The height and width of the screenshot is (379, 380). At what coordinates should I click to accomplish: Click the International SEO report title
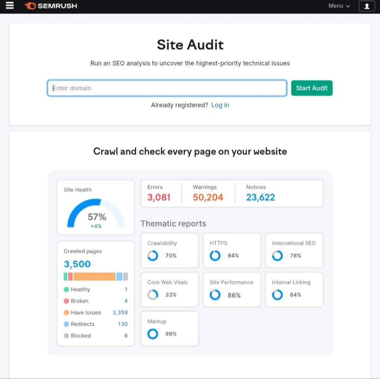point(294,243)
